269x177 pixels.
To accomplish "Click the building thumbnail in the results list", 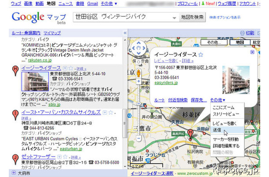I will click(x=35, y=81).
